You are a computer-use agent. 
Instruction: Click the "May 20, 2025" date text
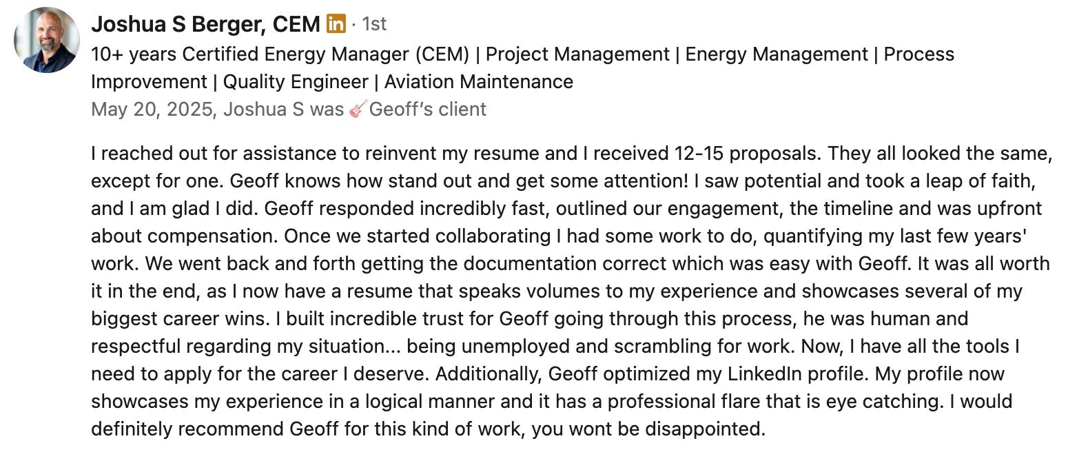[x=152, y=110]
